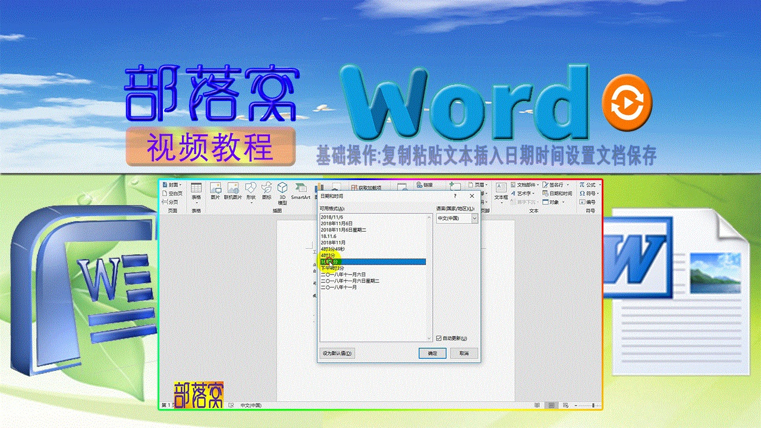Click the 取消 button
This screenshot has height=428, width=761.
click(464, 353)
